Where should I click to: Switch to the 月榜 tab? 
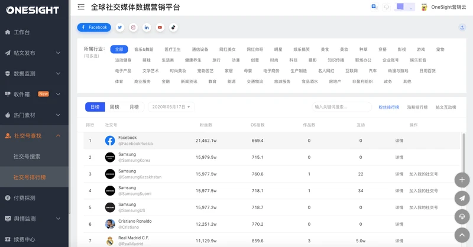(x=134, y=107)
